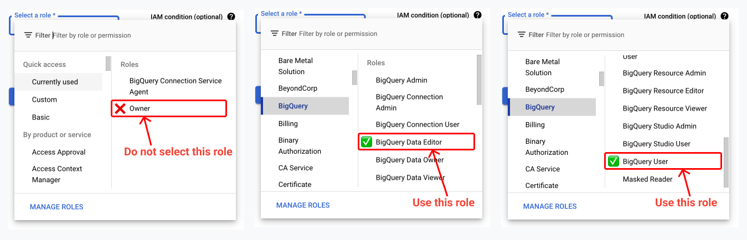Pick the BigQuery Resource Editor role
The image size is (747, 240).
click(663, 91)
